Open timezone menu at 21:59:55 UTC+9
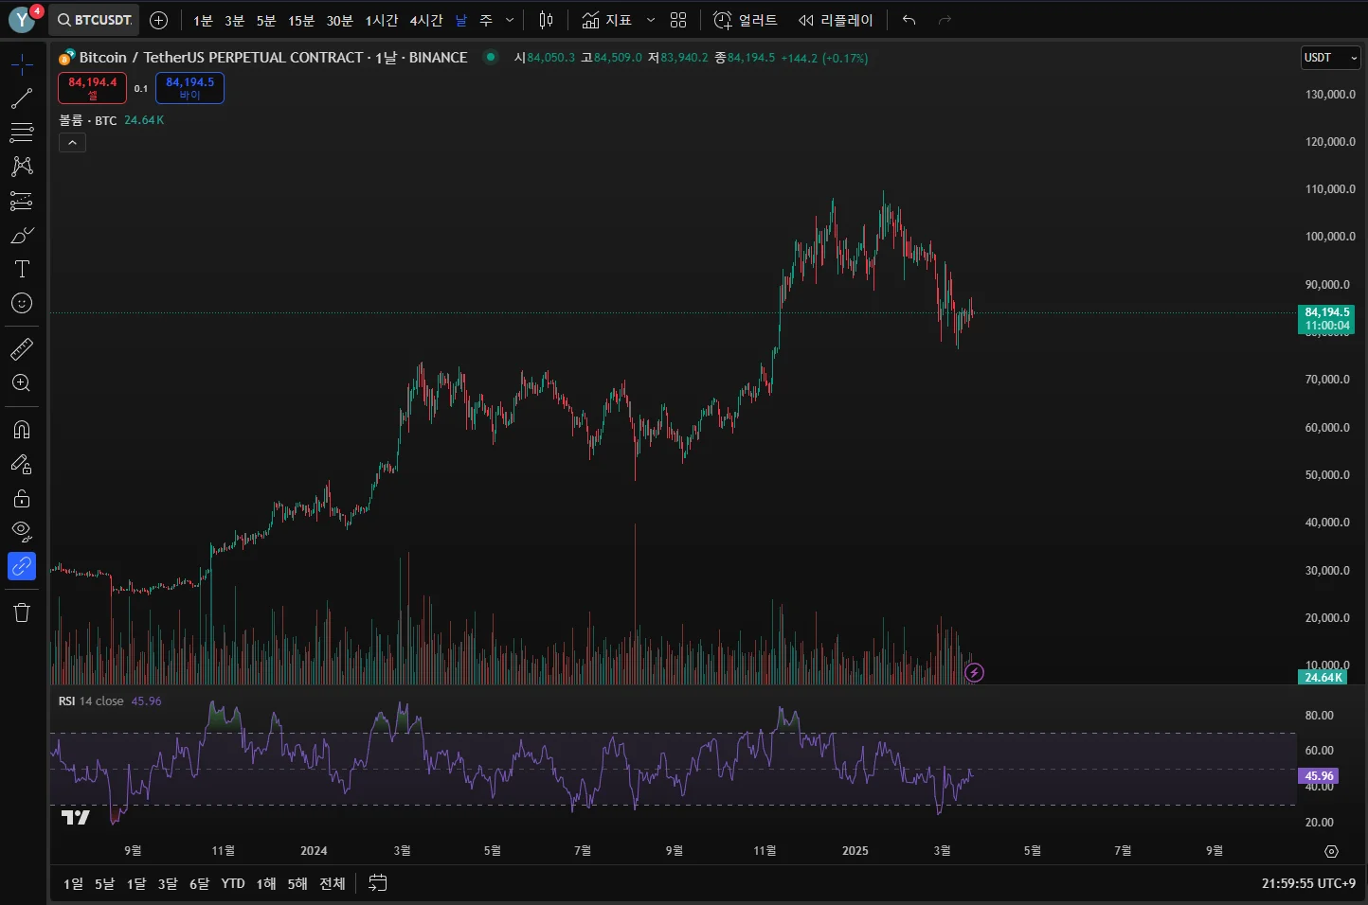The height and width of the screenshot is (905, 1368). tap(1308, 883)
